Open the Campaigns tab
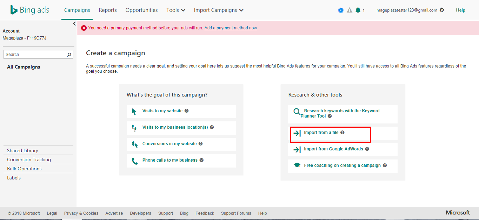 [77, 10]
